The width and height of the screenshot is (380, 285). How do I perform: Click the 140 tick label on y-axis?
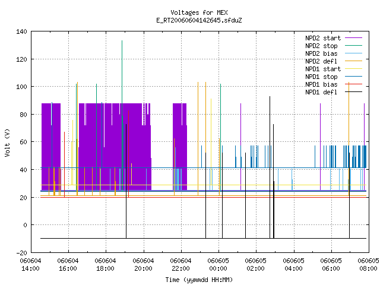tap(21, 31)
